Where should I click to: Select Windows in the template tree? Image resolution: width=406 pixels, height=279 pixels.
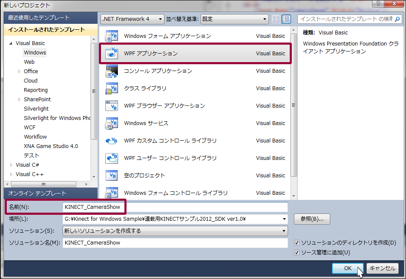(x=35, y=52)
